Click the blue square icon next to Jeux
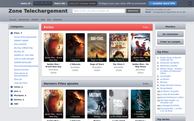This screenshot has height=121, width=194. [x=12, y=91]
